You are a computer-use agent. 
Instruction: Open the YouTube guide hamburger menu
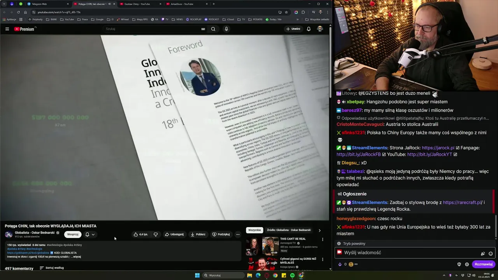tap(7, 29)
